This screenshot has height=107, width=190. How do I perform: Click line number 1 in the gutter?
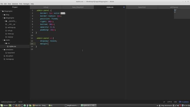pos(32,10)
